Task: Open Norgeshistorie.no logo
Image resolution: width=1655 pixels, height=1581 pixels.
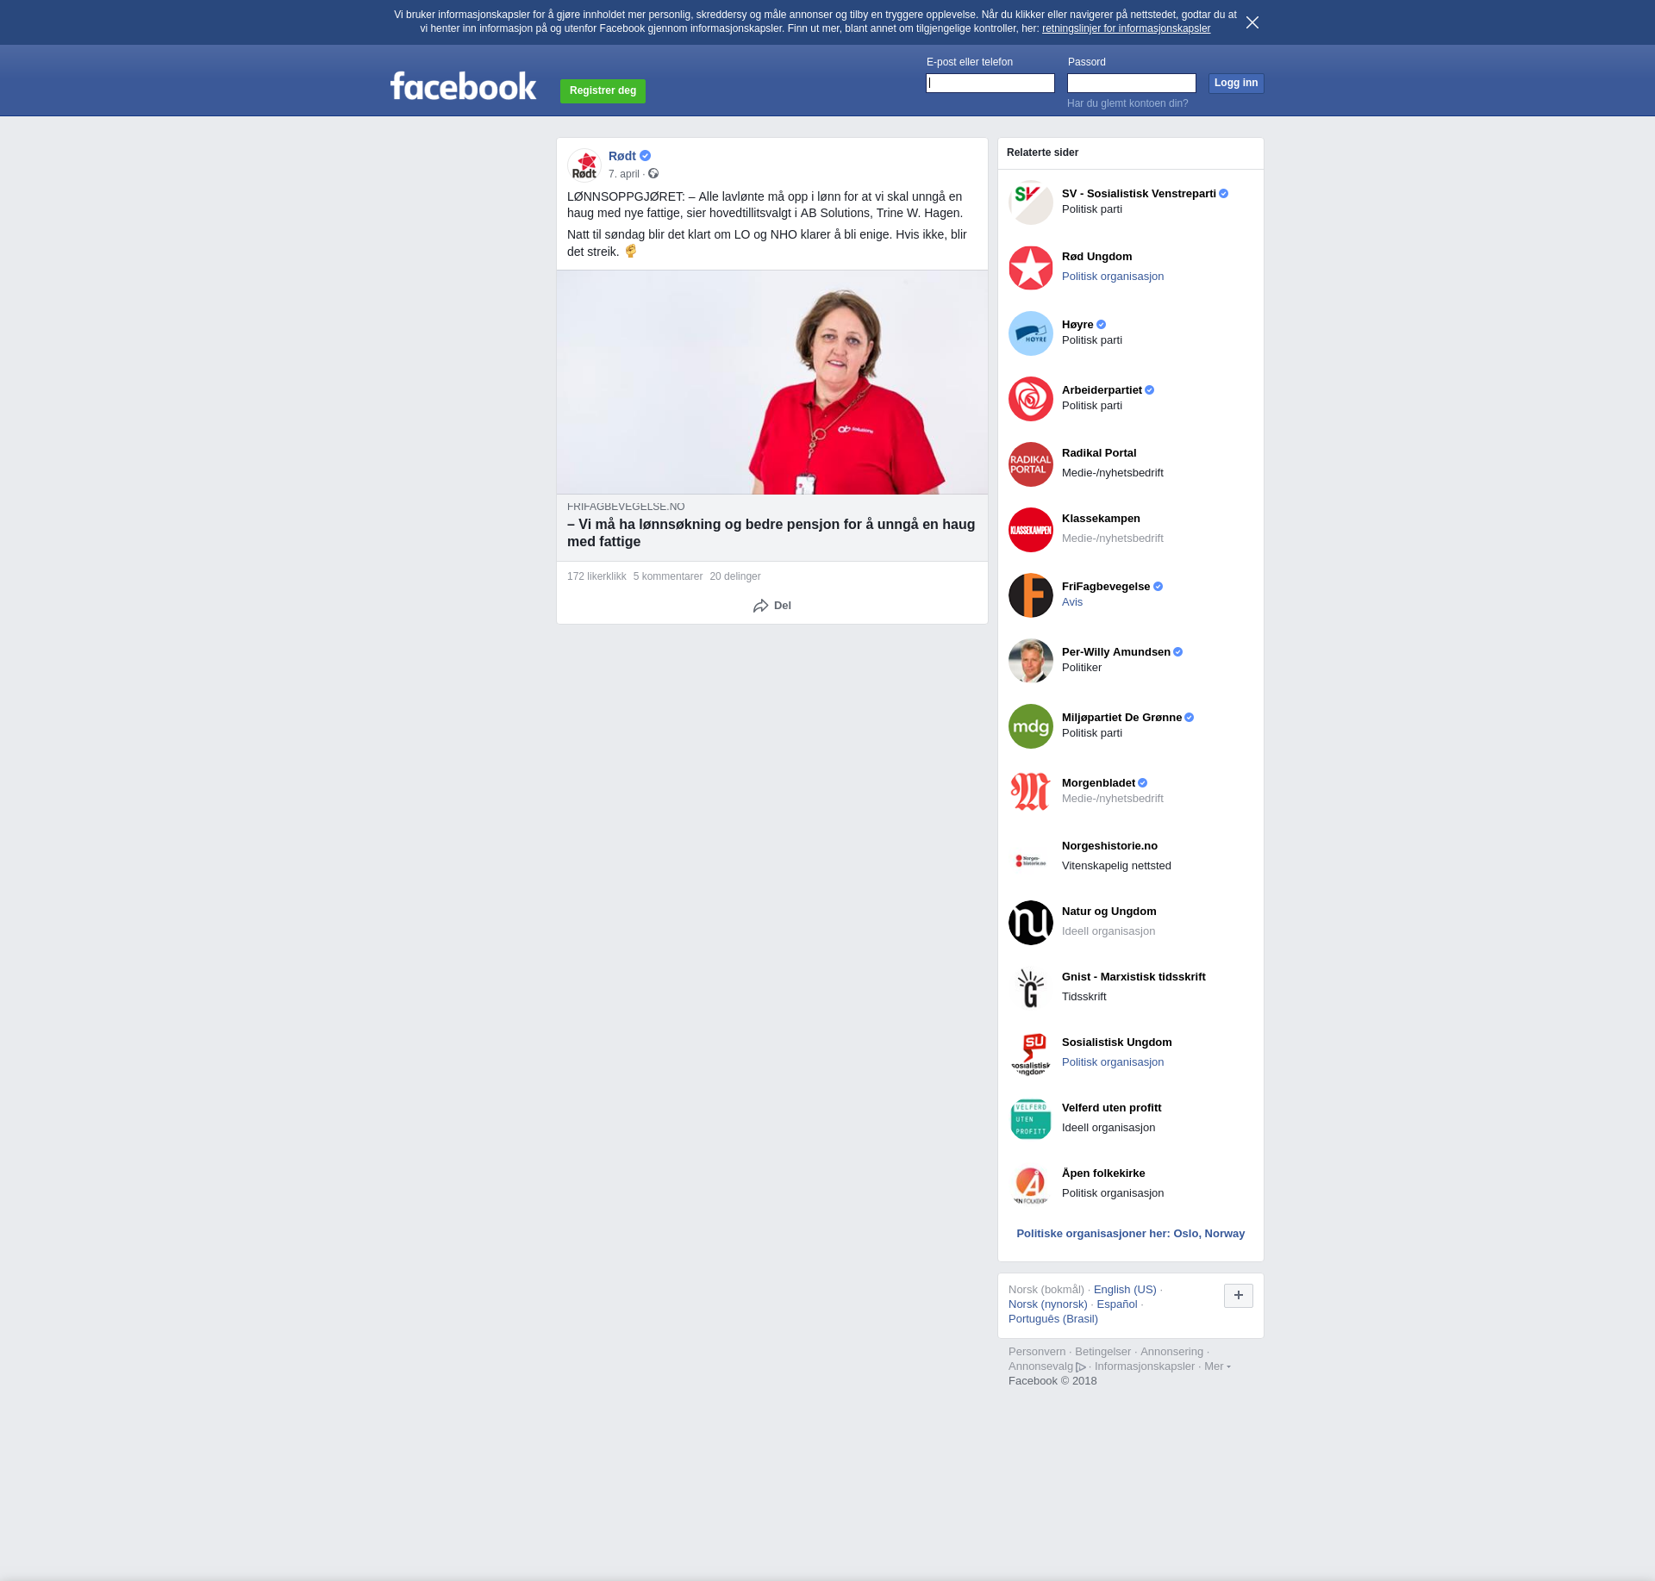Action: pyautogui.click(x=1031, y=857)
